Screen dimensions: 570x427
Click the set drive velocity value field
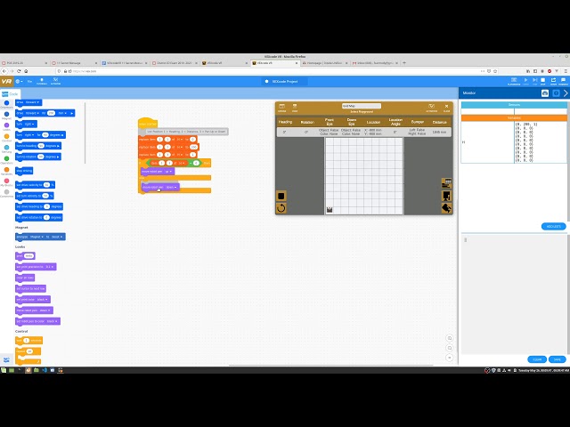[46, 185]
